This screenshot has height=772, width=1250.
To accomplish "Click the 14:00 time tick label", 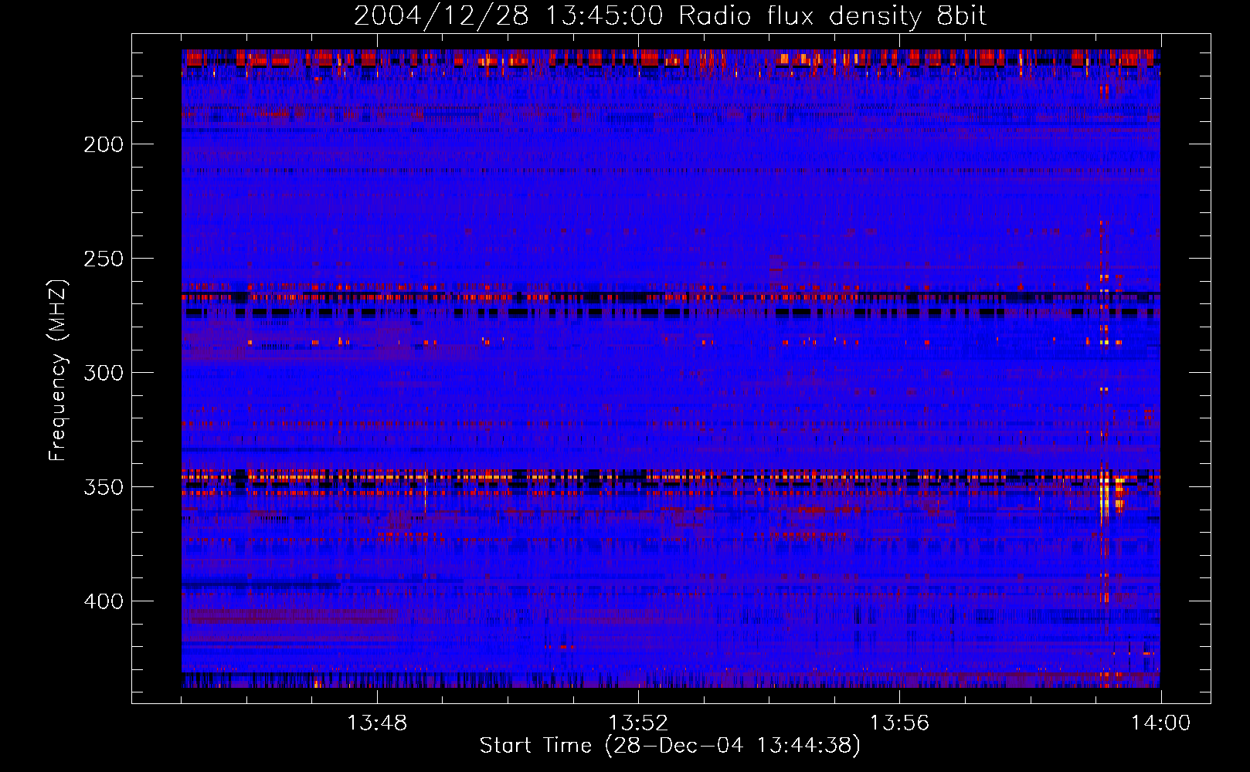I will click(x=1160, y=723).
